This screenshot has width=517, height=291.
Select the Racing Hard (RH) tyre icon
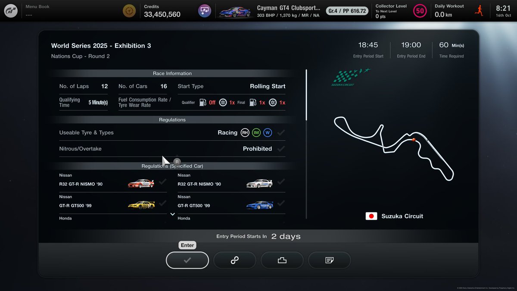click(245, 132)
